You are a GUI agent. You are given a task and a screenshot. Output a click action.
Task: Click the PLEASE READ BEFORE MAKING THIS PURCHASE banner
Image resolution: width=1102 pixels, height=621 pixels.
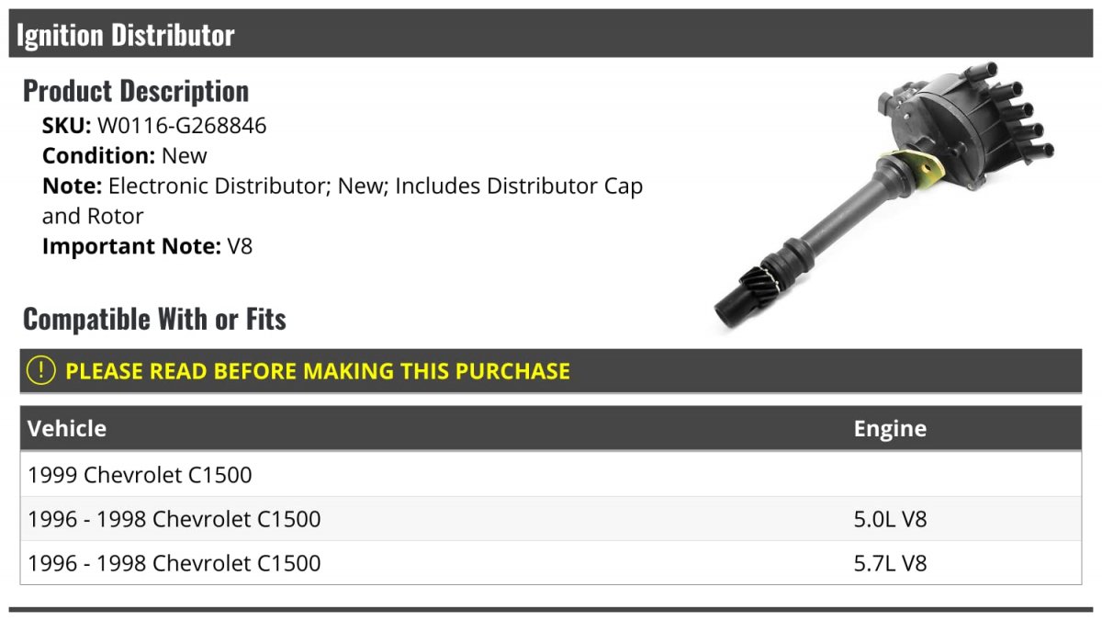tap(551, 371)
